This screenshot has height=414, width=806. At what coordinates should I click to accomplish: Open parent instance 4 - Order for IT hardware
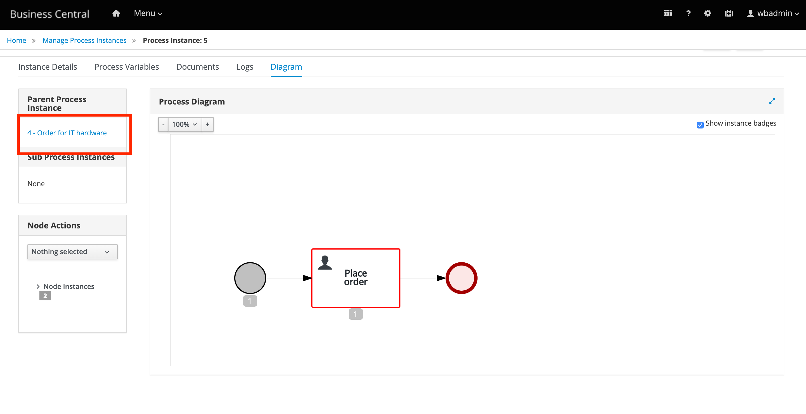tap(67, 132)
